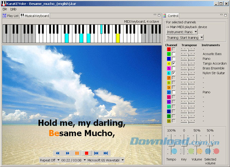230x167 pixels.
Task: Pause the song with the orange pause button
Action: click(x=77, y=153)
